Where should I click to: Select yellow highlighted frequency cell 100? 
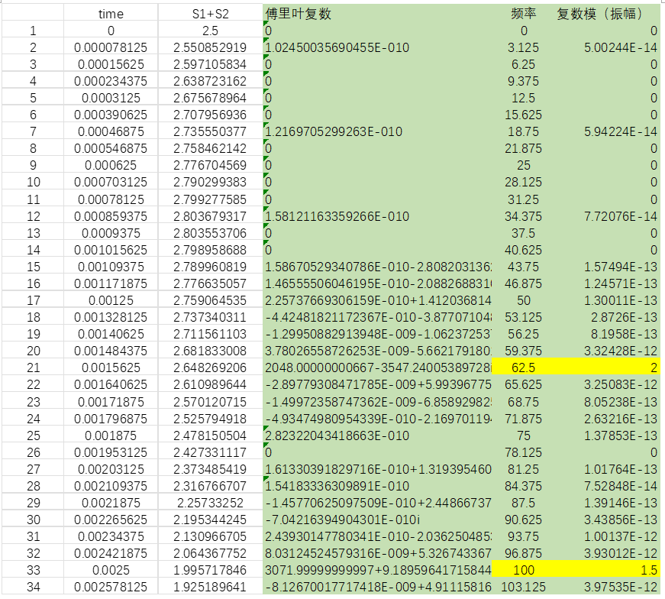[x=523, y=569]
